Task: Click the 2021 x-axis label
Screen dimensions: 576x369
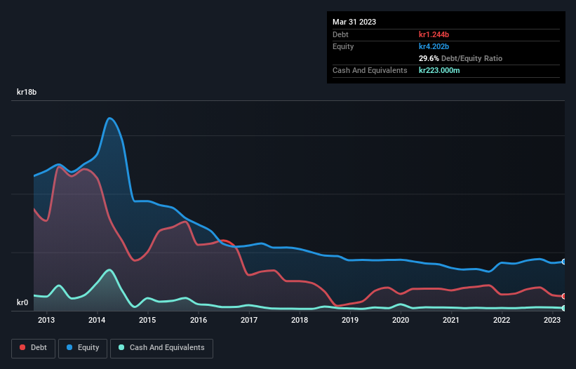Action: coord(450,320)
